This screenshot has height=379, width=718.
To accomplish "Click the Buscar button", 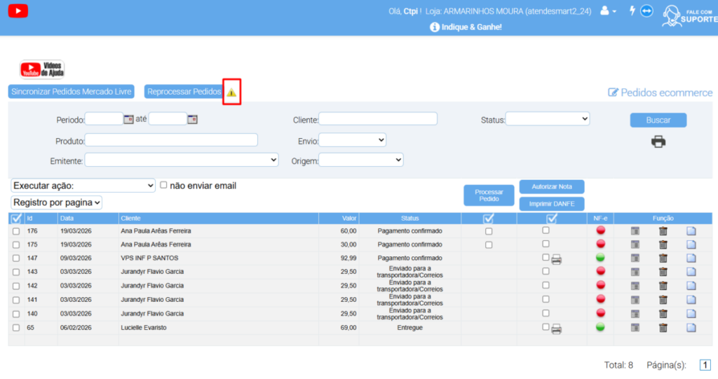I will click(658, 120).
